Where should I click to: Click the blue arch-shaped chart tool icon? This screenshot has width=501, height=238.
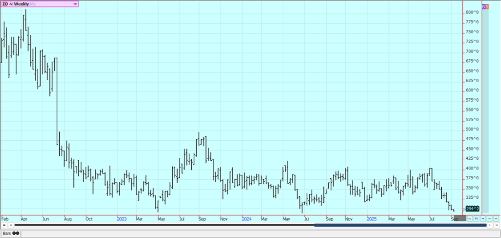click(x=477, y=218)
